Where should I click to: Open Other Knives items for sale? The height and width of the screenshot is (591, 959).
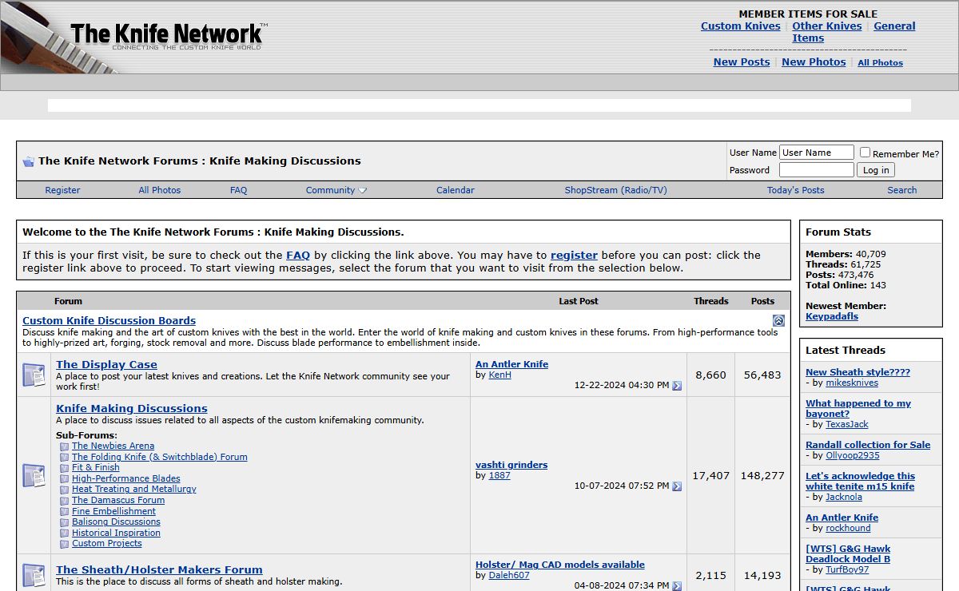point(827,26)
